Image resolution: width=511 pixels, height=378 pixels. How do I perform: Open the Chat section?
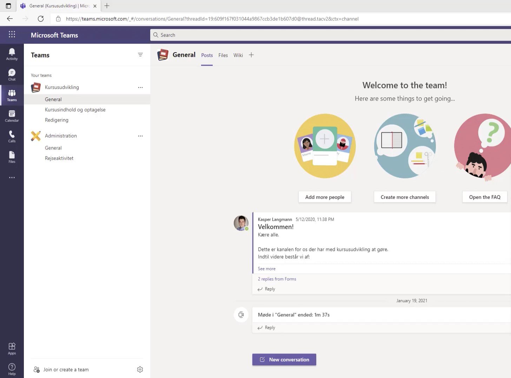point(12,75)
